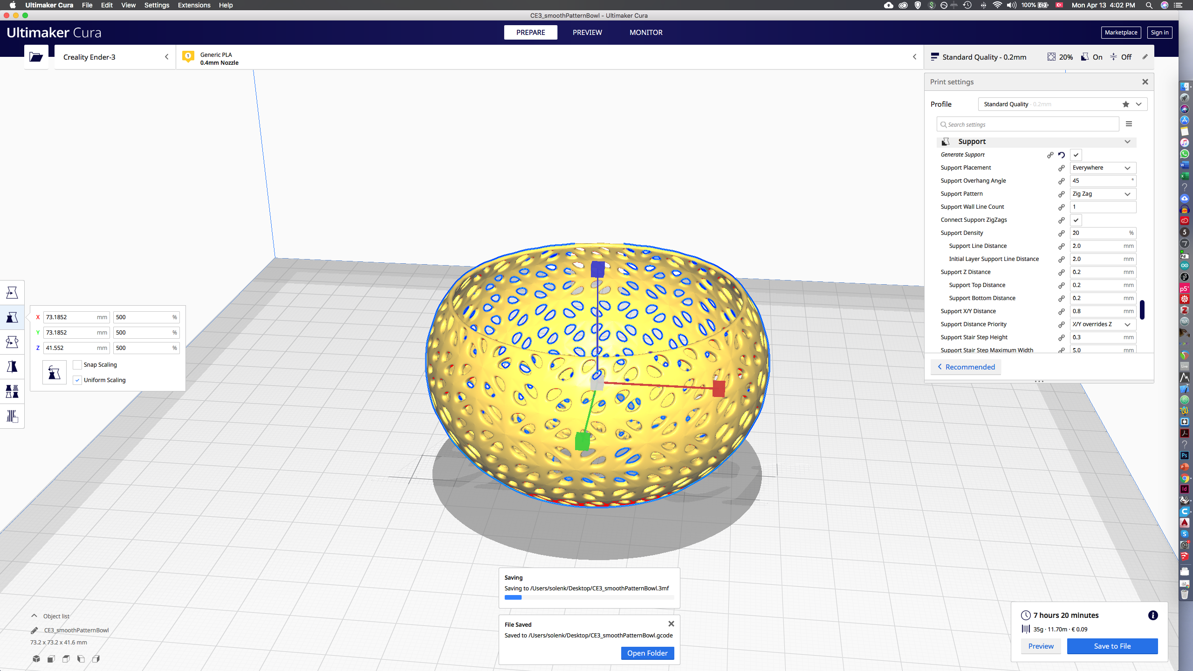Click the edit pencil in settings header

point(1145,57)
